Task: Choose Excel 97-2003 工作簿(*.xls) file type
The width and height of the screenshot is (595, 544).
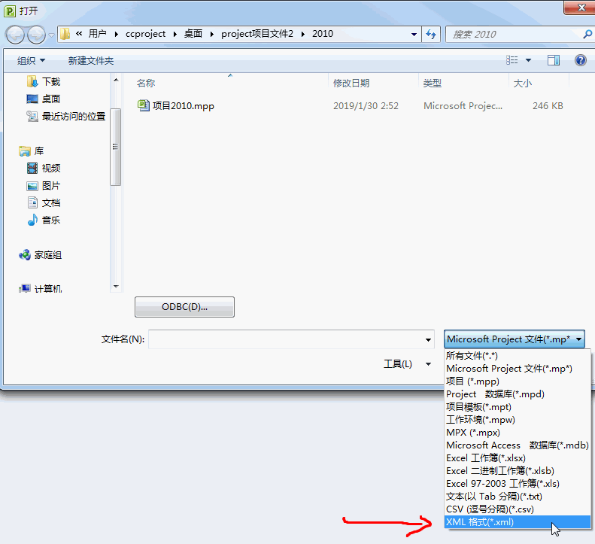Action: click(x=518, y=484)
